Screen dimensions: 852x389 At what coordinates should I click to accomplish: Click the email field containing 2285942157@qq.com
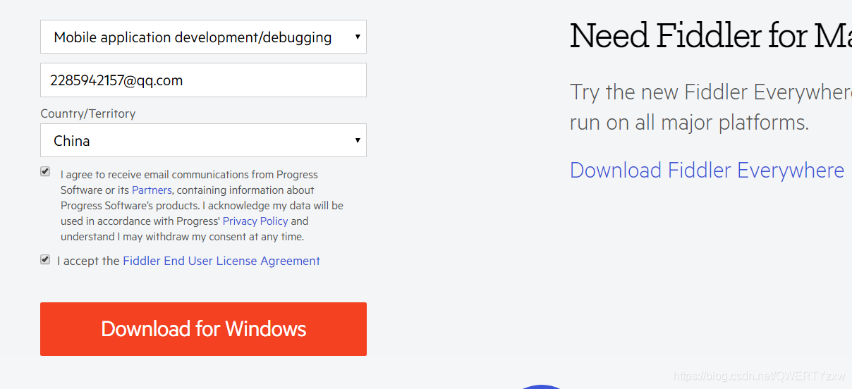click(203, 80)
